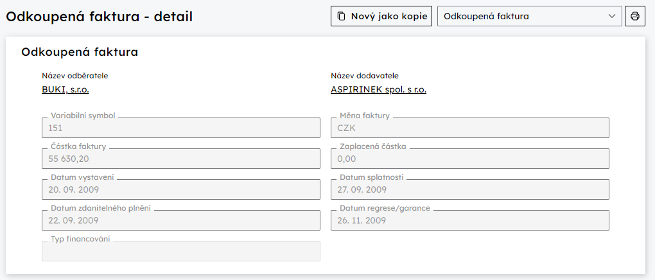Click the empty Typ financování field
This screenshot has width=655, height=280.
(x=181, y=251)
